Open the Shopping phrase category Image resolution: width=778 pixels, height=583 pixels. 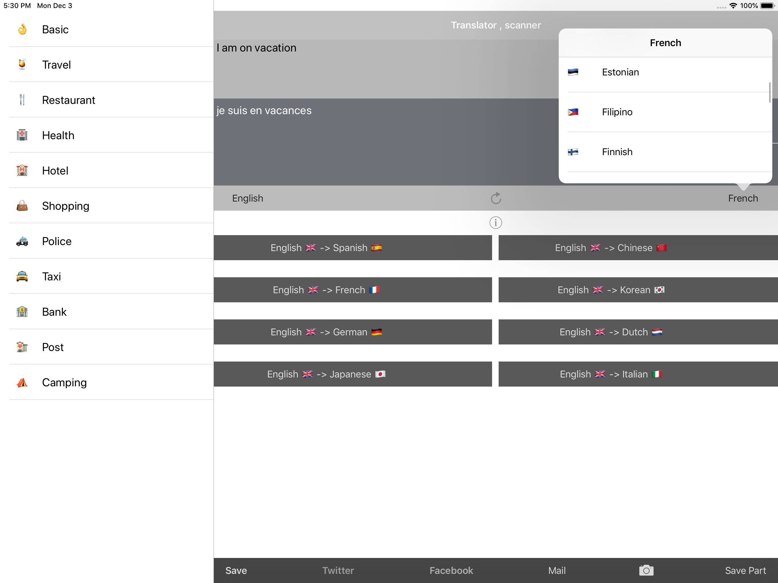(x=107, y=206)
